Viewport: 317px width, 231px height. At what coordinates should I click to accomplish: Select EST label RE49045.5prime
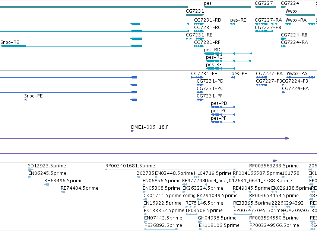pyautogui.click(x=251, y=188)
